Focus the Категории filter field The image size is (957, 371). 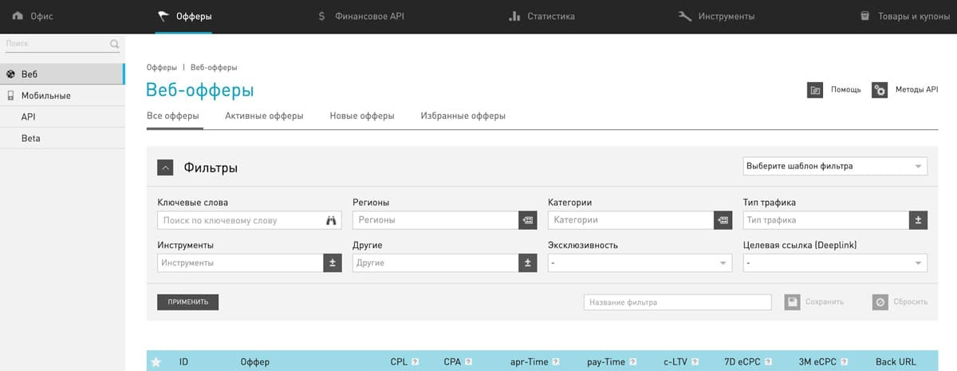click(631, 220)
